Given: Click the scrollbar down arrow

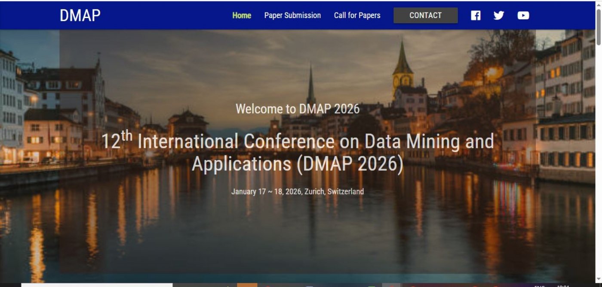Looking at the screenshot, I should click(599, 280).
